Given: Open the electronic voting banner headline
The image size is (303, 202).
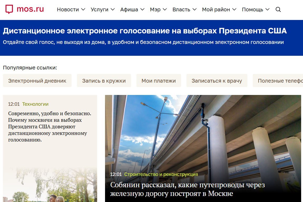Looking at the screenshot, I should pyautogui.click(x=145, y=31).
